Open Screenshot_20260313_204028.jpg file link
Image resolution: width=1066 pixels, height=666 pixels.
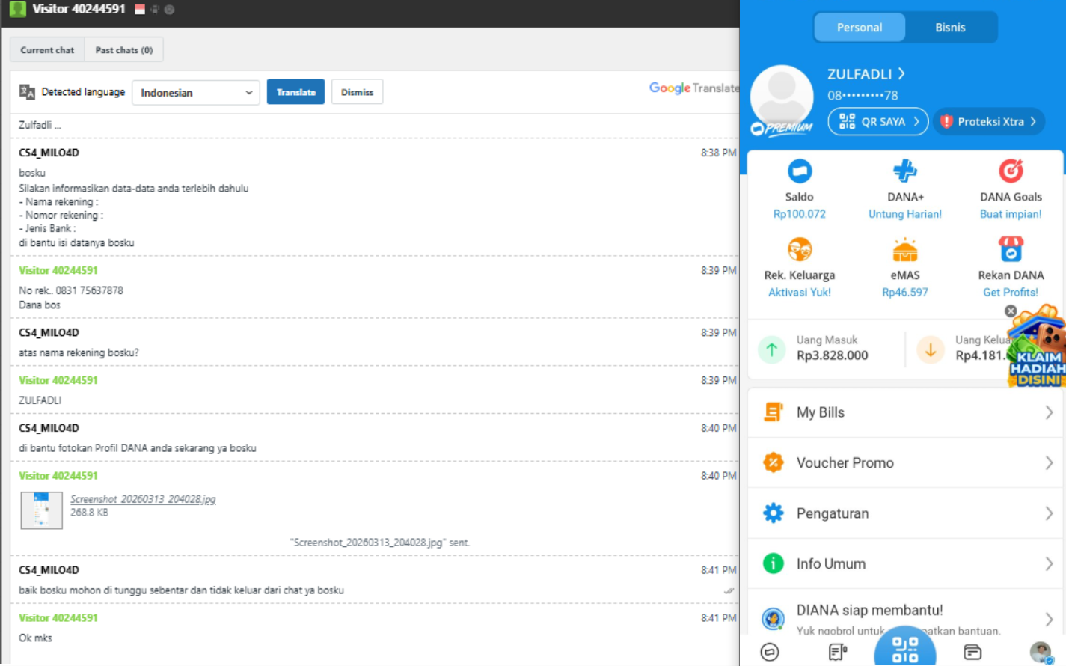pyautogui.click(x=143, y=499)
